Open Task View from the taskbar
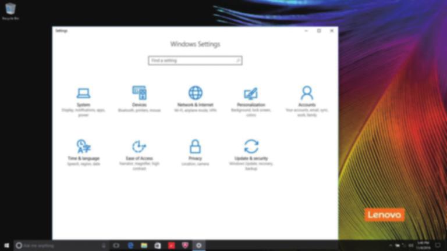 116,245
